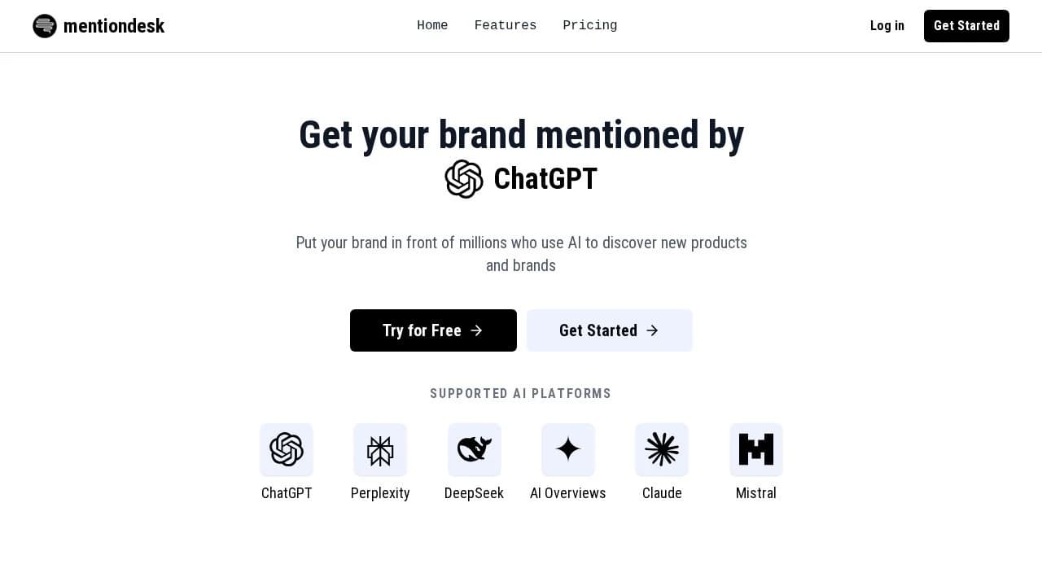Select the ChatGPT platform icon
The width and height of the screenshot is (1042, 586).
287,449
